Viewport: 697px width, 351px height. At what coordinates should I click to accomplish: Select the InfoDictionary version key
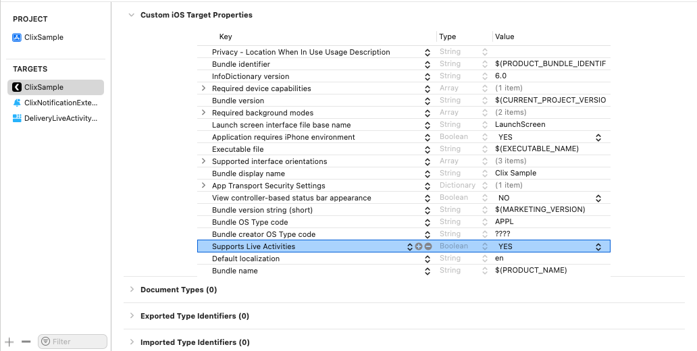tap(251, 76)
